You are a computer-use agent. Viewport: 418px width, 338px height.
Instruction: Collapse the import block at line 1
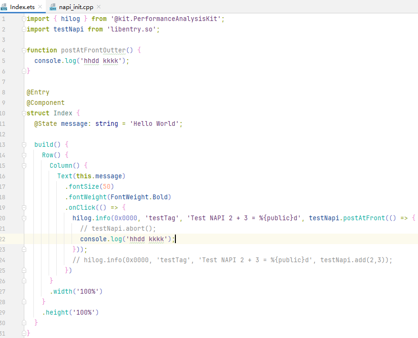(24, 19)
